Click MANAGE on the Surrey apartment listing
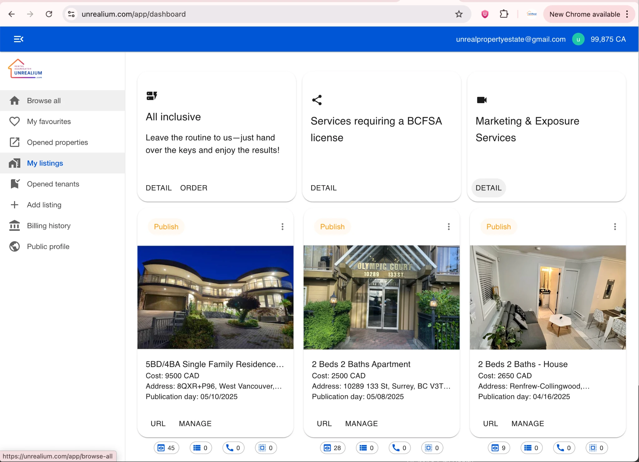Screen dimensions: 639x462 (361, 424)
